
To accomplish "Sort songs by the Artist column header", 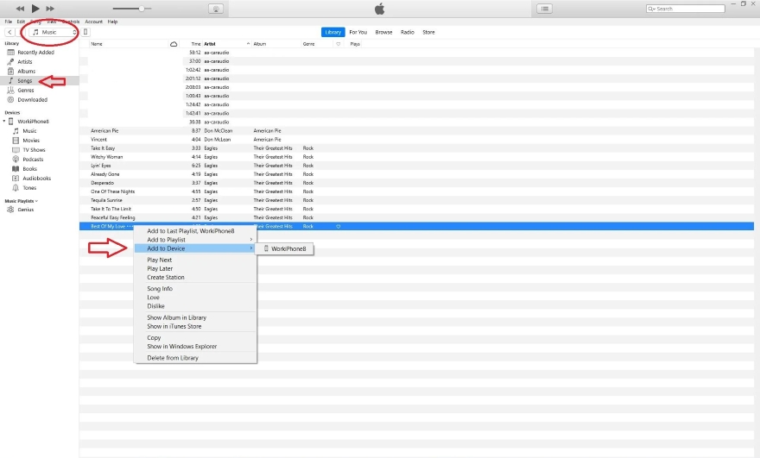I will pos(210,43).
